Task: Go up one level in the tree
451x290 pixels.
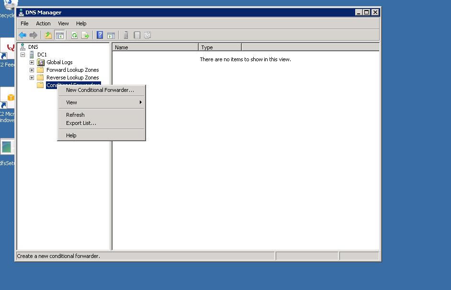Action: [x=48, y=35]
